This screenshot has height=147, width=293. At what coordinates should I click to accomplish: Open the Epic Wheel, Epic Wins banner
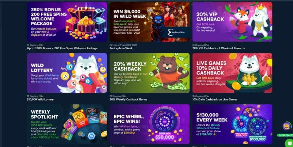pyautogui.click(x=149, y=124)
